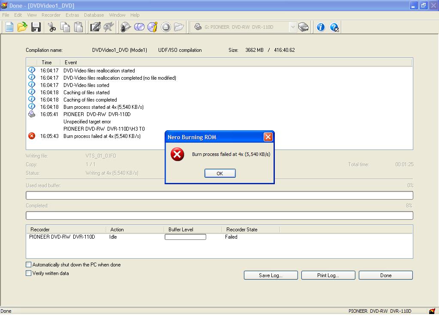Click the Eject disc icon
439x329 pixels.
point(166,27)
